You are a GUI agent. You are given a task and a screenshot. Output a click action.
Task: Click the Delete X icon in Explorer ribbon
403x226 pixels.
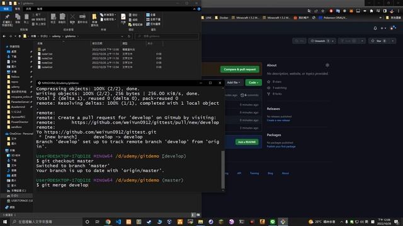(72, 17)
